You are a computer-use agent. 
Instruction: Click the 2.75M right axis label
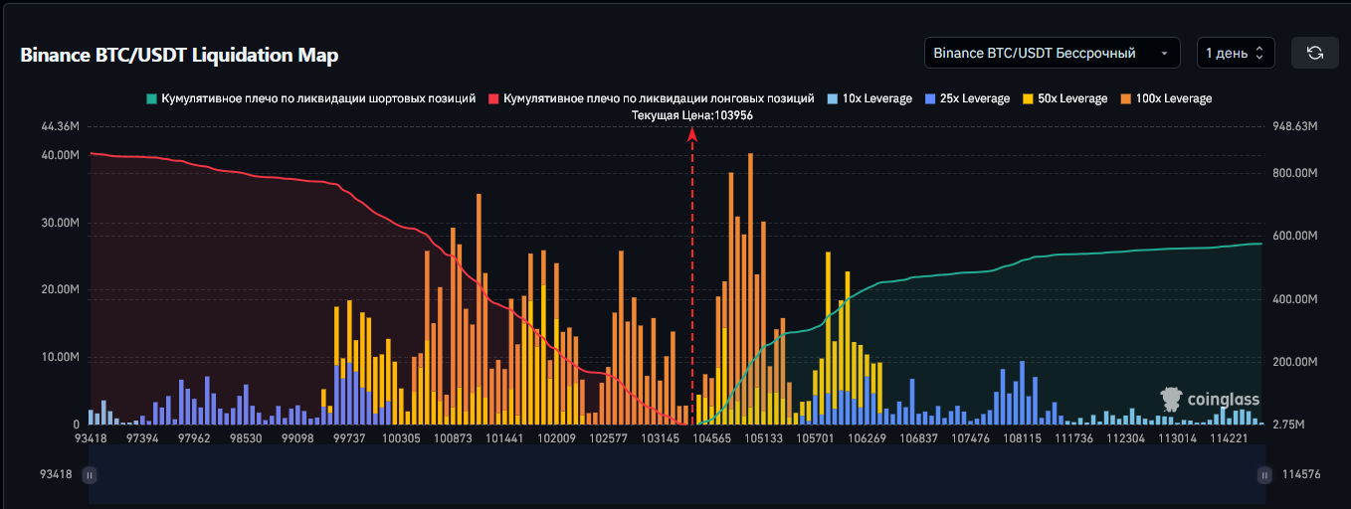point(1288,424)
